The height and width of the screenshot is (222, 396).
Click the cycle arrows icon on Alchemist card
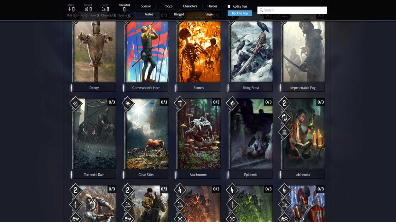click(x=284, y=118)
